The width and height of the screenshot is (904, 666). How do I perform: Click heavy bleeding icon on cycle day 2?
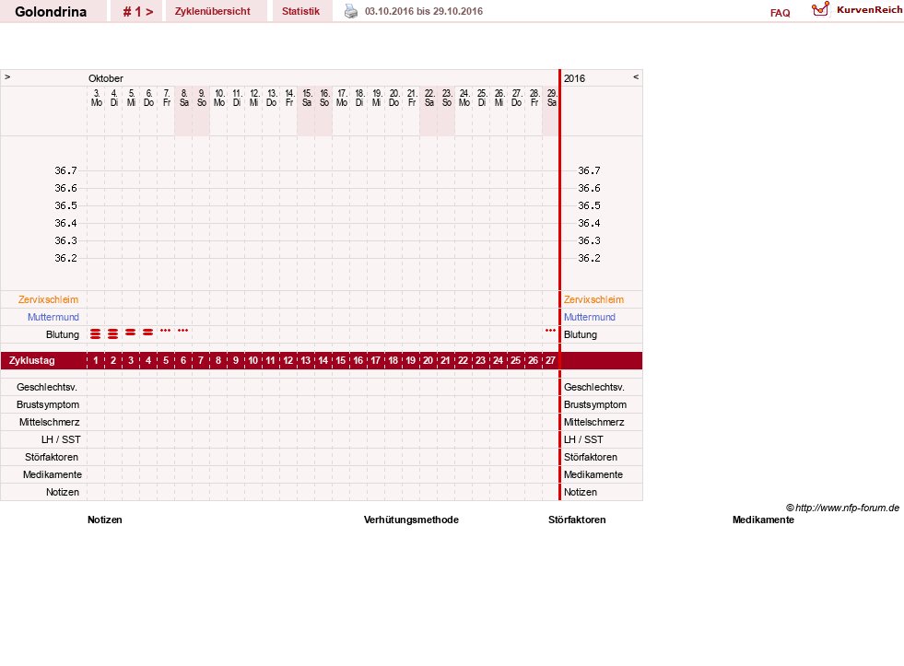[113, 334]
